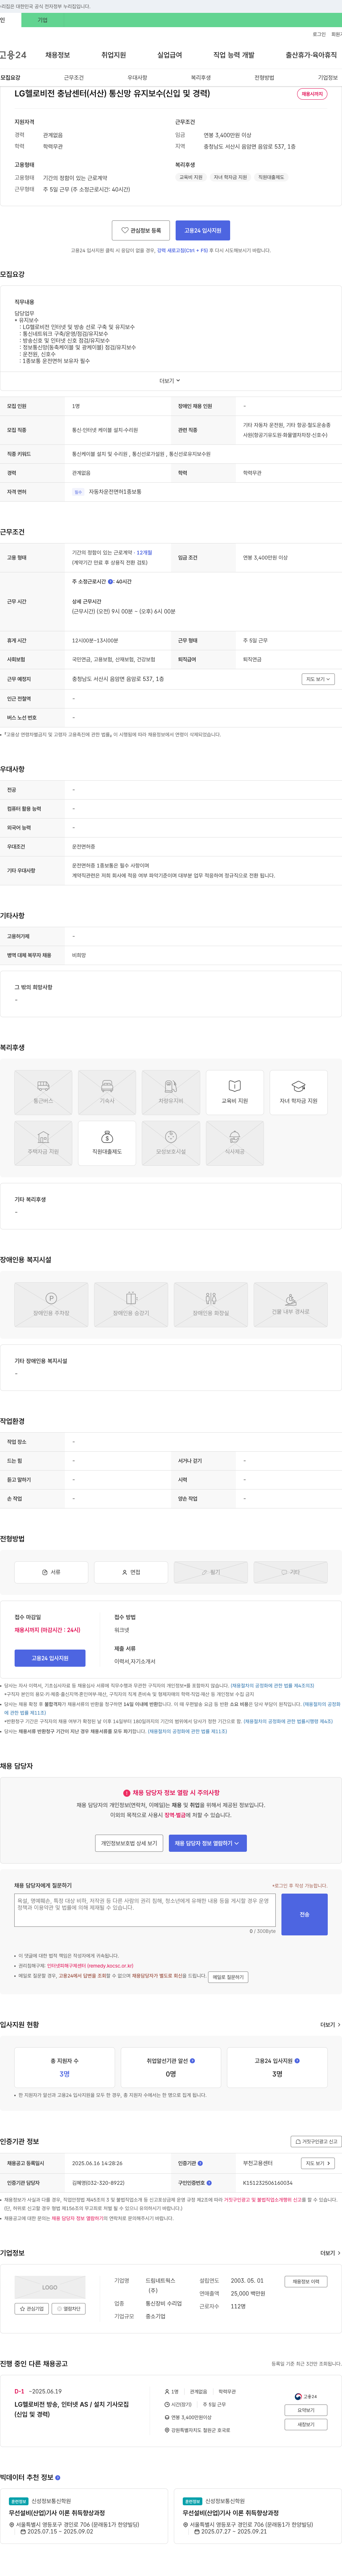Image resolution: width=342 pixels, height=2576 pixels.
Task: Click the 고용24 입사지원 button under 접수 마감일
Action: (x=50, y=1658)
